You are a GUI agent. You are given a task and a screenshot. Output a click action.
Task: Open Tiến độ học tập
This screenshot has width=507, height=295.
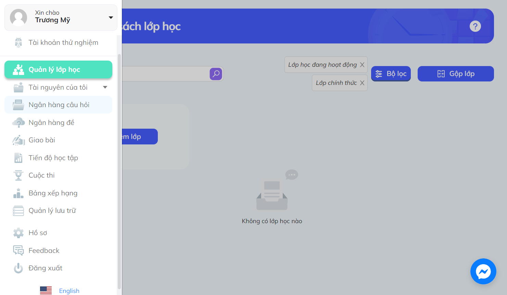pos(58,158)
